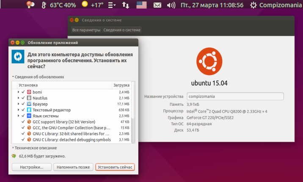
Task: Click the US flag keyboard layout indicator
Action: [x=141, y=5]
